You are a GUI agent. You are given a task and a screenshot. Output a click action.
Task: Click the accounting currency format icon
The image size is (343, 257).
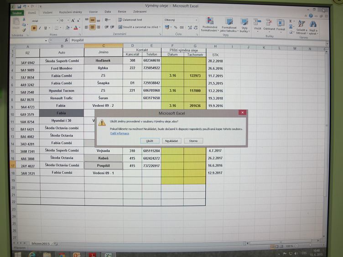(x=167, y=27)
